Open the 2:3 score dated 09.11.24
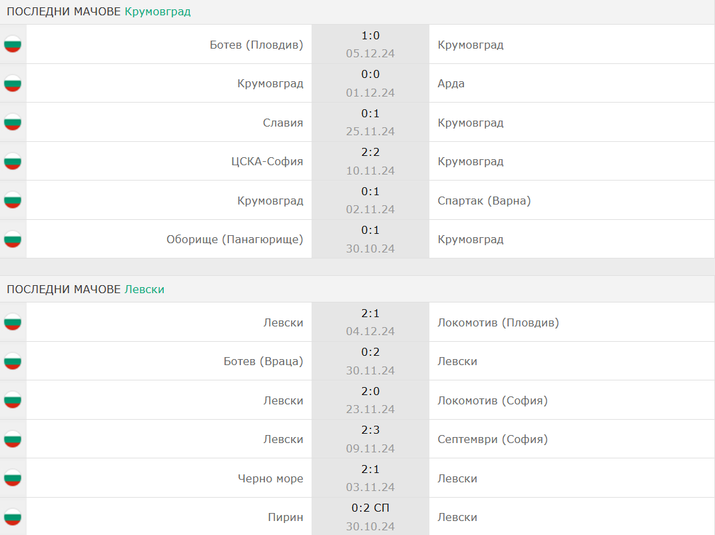The width and height of the screenshot is (715, 535). 370,430
